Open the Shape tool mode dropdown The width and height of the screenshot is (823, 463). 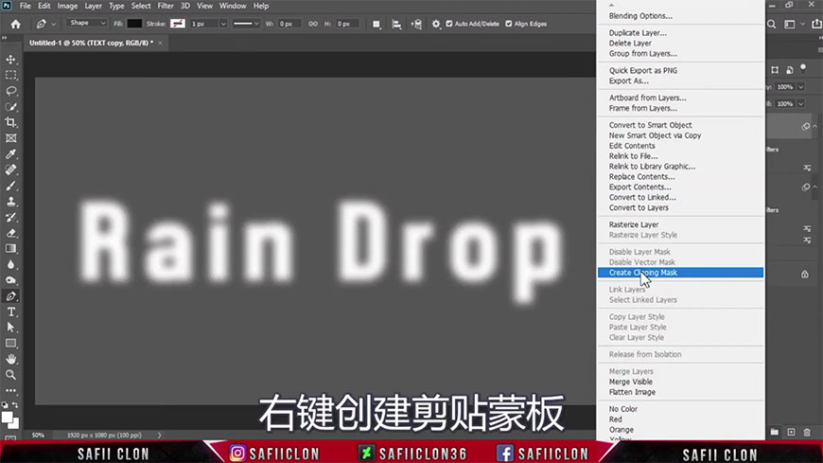pos(87,23)
